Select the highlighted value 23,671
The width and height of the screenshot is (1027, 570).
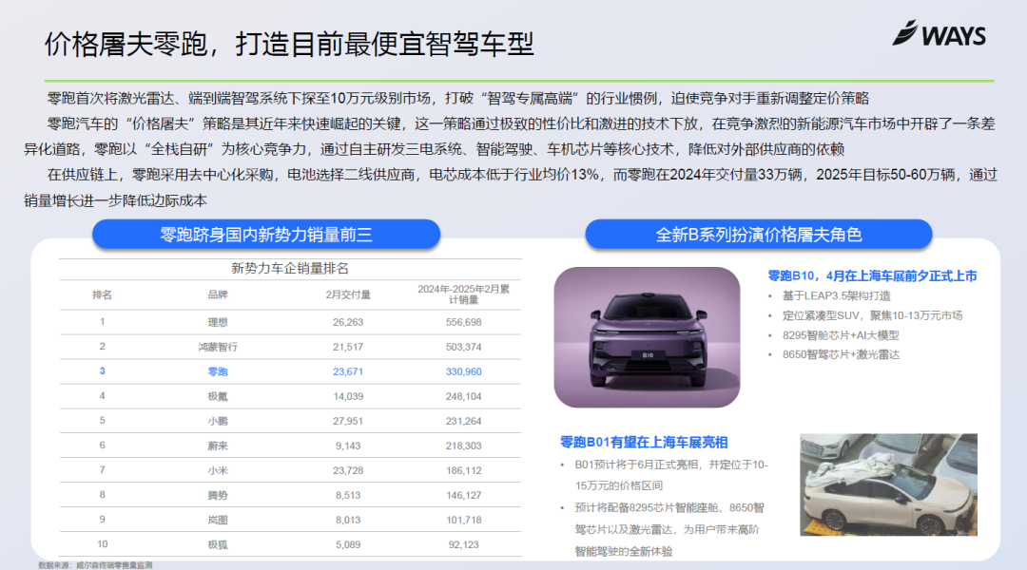click(x=348, y=371)
